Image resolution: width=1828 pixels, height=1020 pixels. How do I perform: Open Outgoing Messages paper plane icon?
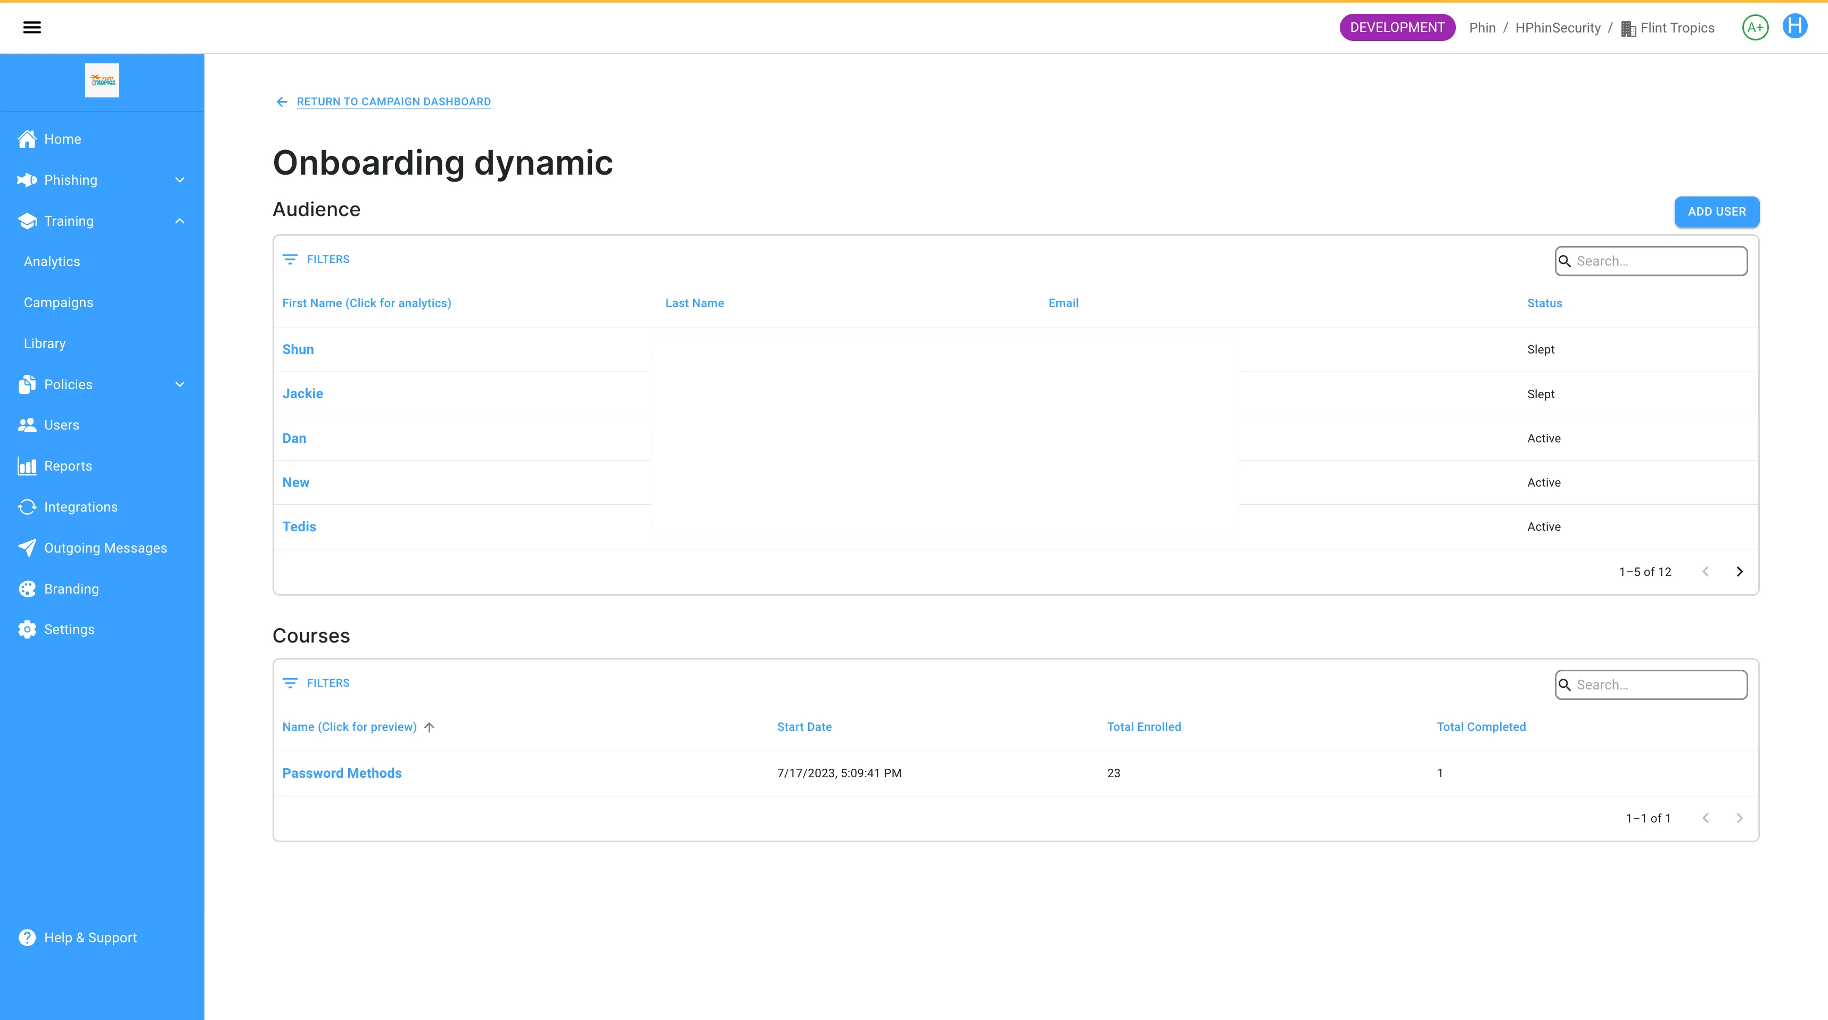pyautogui.click(x=27, y=548)
